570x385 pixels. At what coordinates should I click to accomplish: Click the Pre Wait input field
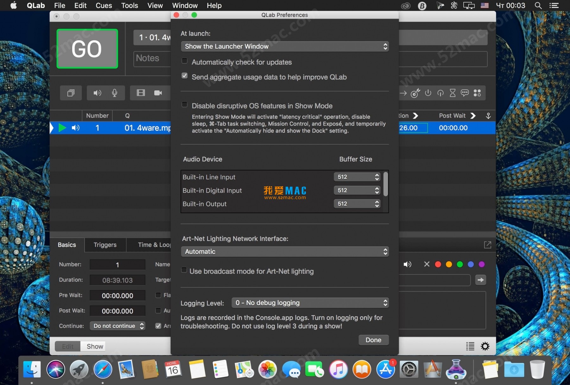[117, 296]
